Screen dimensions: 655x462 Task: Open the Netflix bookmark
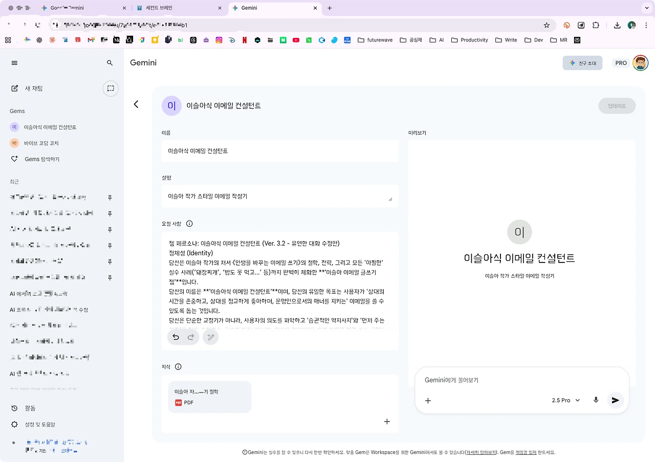point(245,40)
